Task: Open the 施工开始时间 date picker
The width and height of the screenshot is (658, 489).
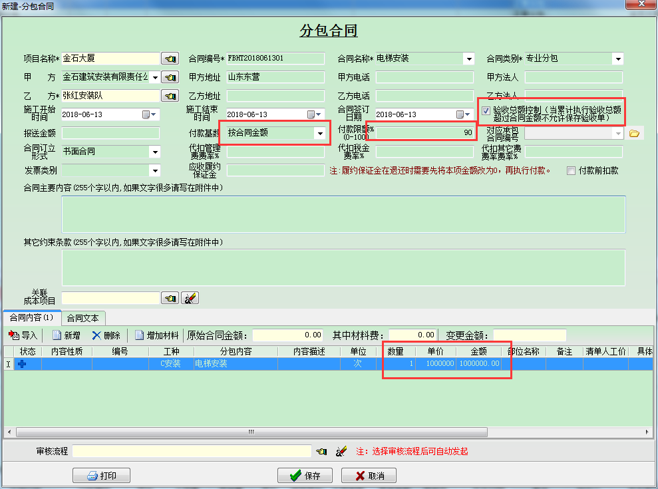Action: click(x=146, y=114)
